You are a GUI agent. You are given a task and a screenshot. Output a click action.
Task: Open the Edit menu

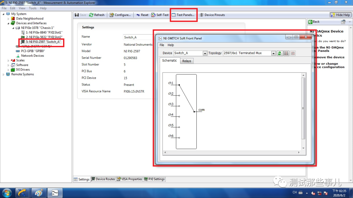[13, 8]
